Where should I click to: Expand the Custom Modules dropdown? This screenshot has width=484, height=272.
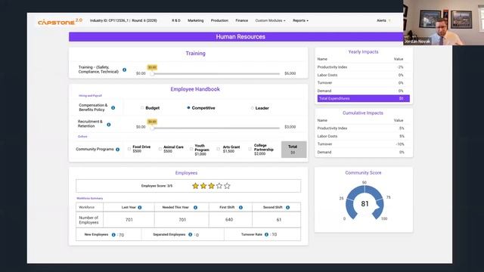coord(270,20)
